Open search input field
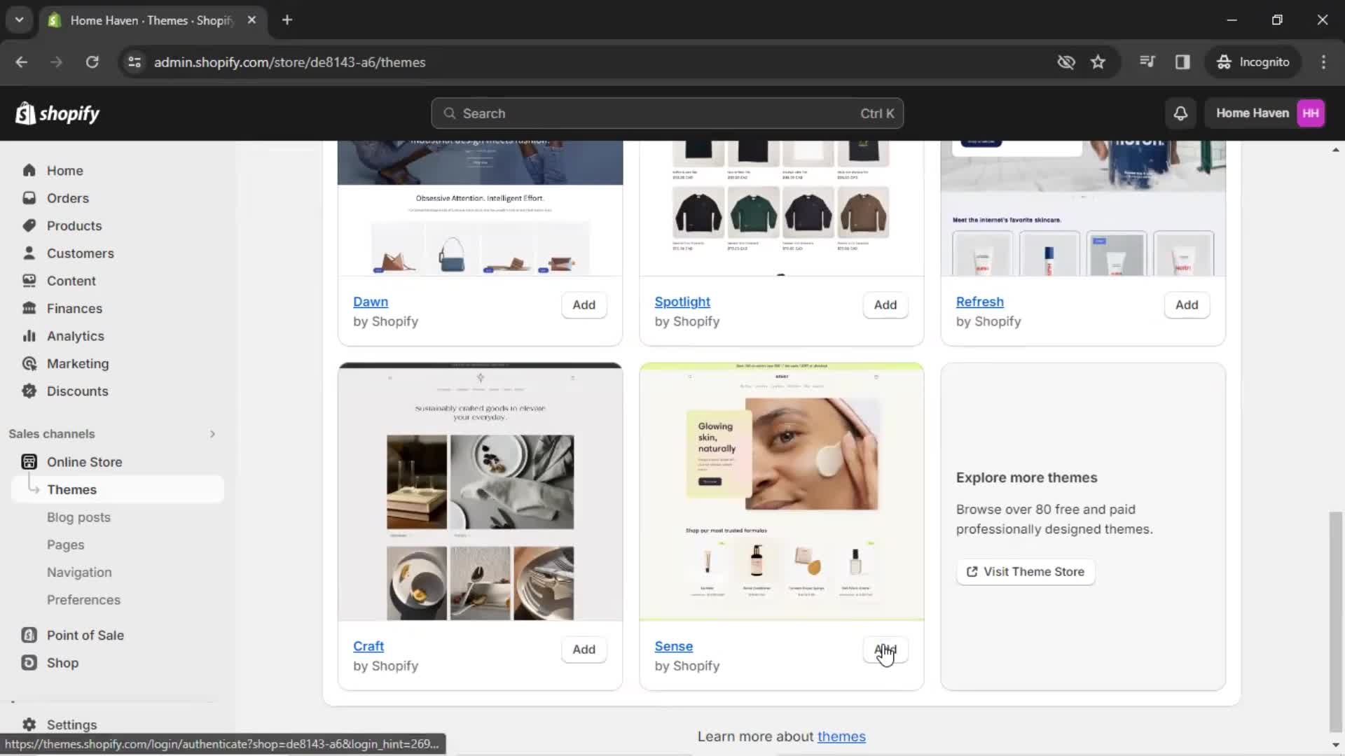 [667, 113]
